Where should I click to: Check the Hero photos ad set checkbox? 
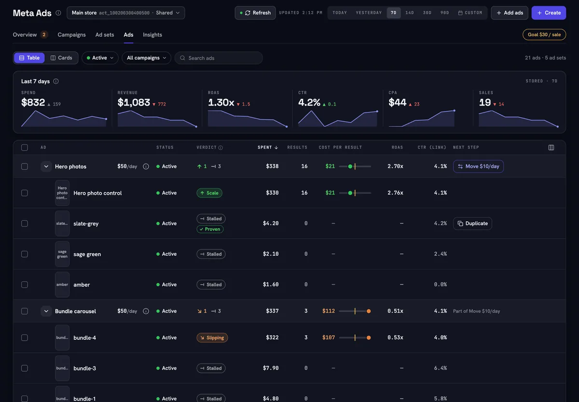point(25,166)
